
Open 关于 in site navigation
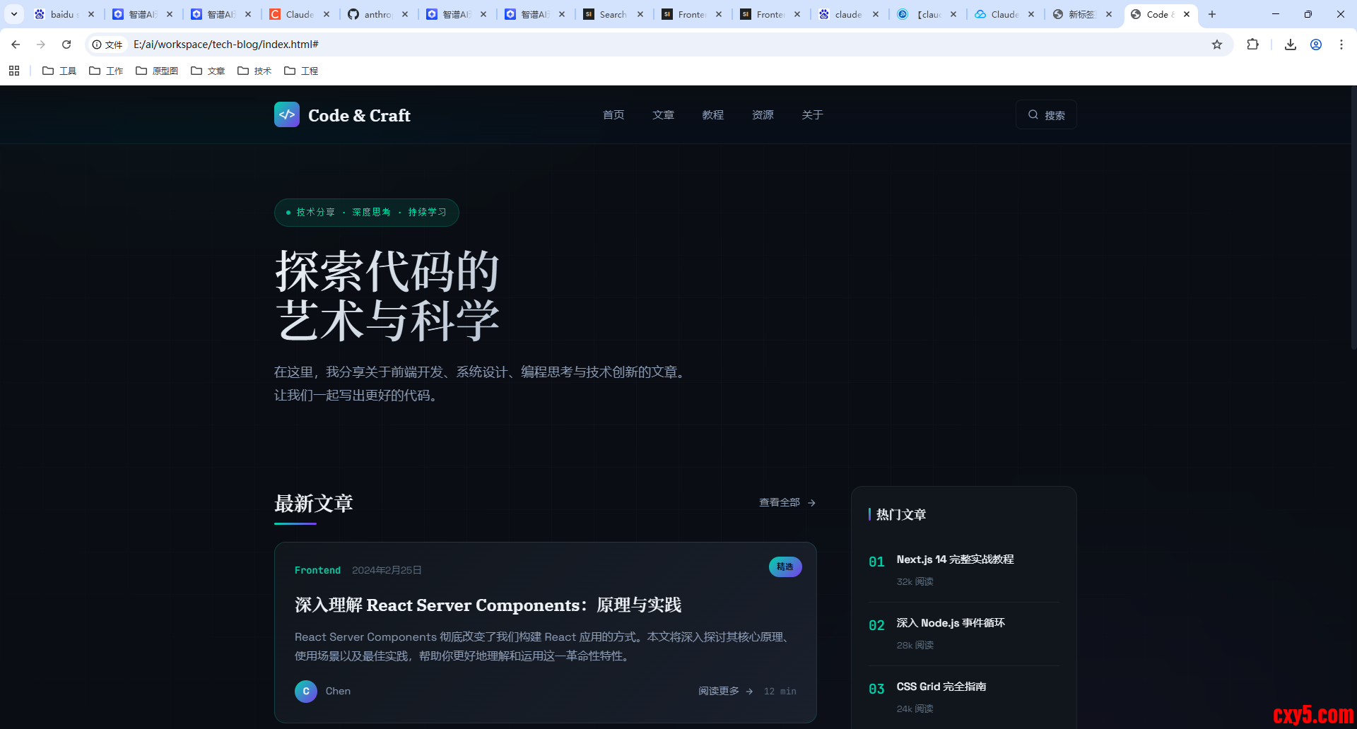pyautogui.click(x=812, y=114)
